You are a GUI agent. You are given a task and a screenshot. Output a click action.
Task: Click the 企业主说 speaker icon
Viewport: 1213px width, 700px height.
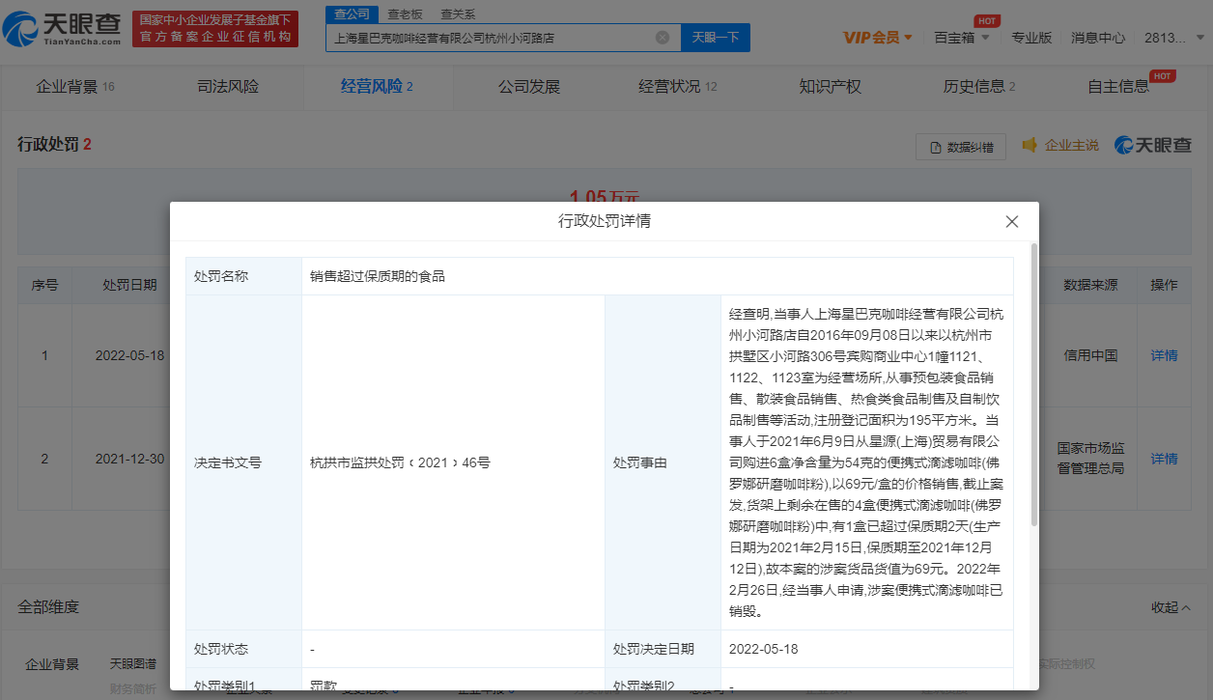(1030, 145)
